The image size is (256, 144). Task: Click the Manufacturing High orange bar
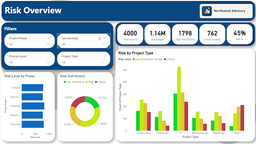tap(201, 125)
